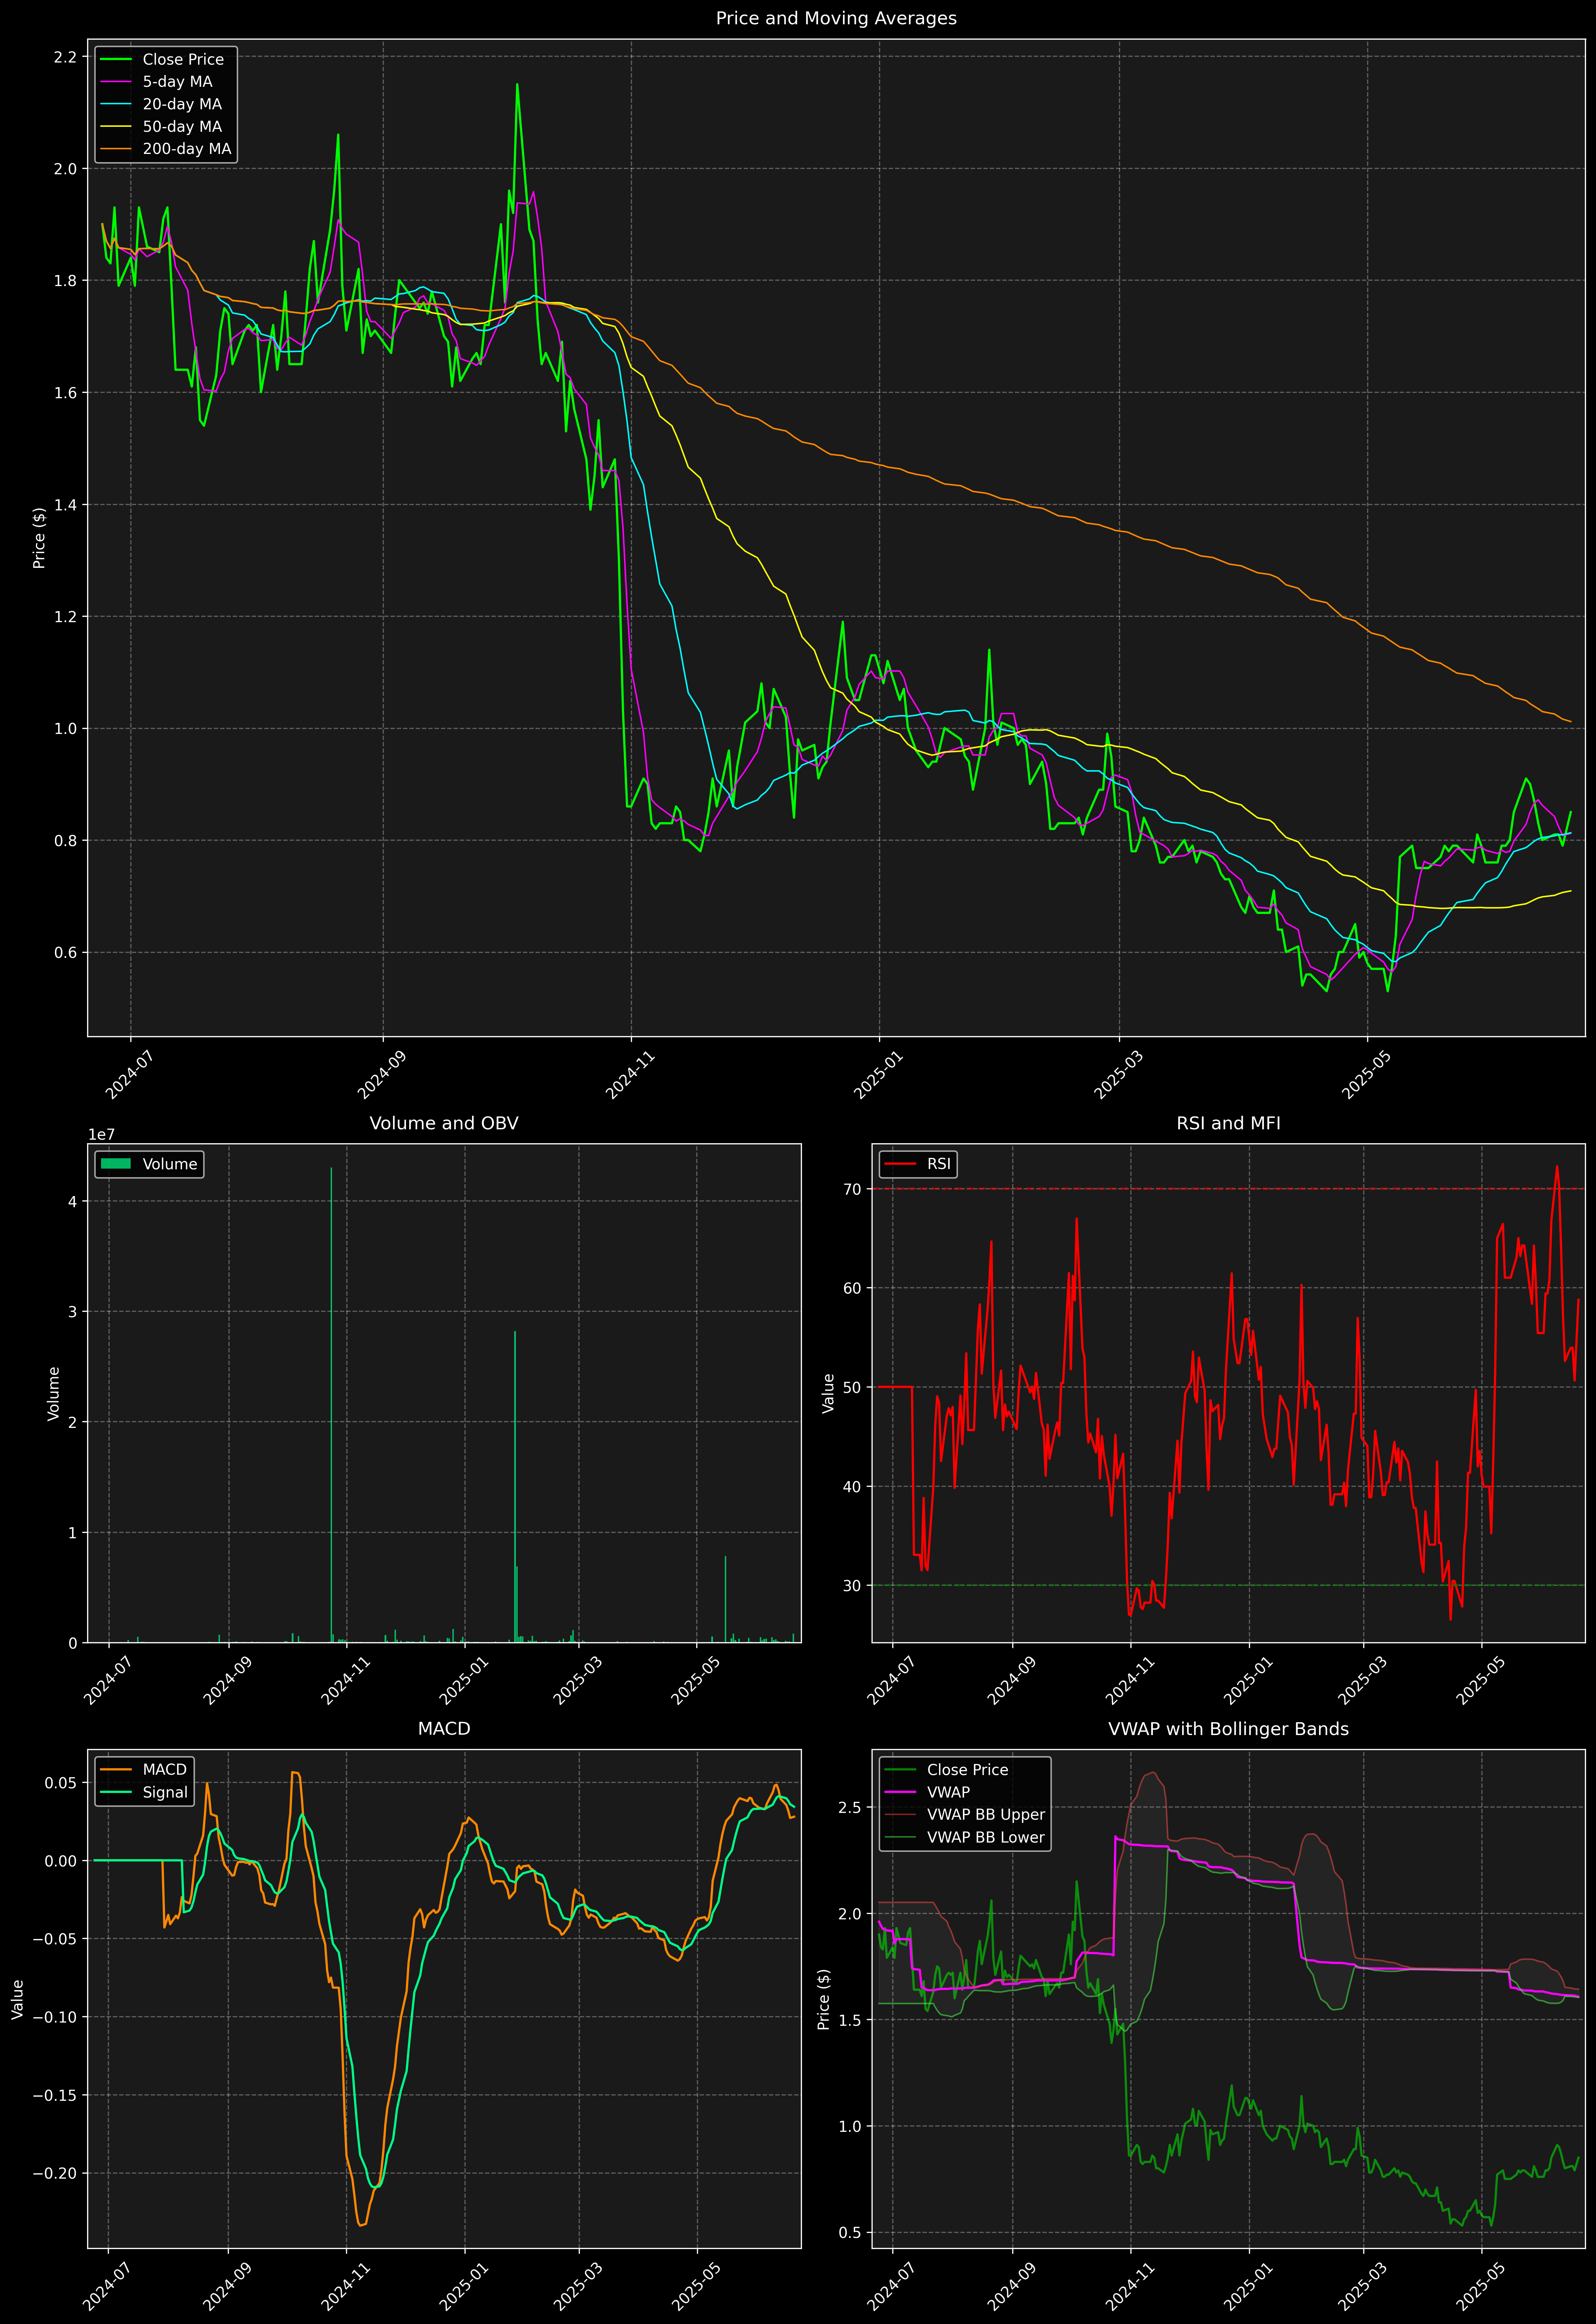This screenshot has height=2324, width=1596.
Task: Select the "20-day MA" legend entry
Action: (x=161, y=104)
